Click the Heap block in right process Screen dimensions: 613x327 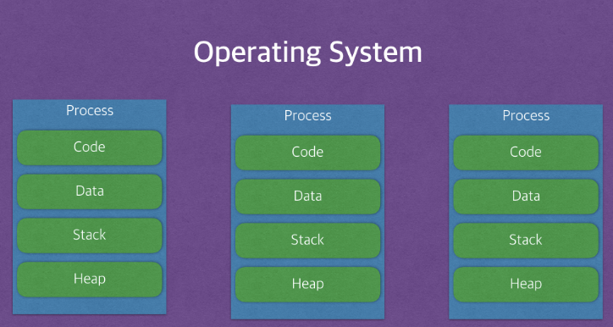click(526, 285)
